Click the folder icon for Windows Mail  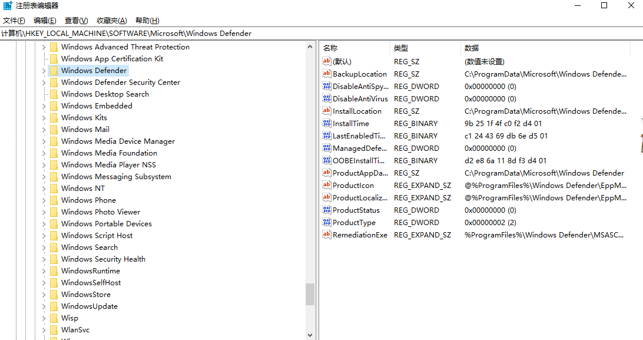[54, 130]
